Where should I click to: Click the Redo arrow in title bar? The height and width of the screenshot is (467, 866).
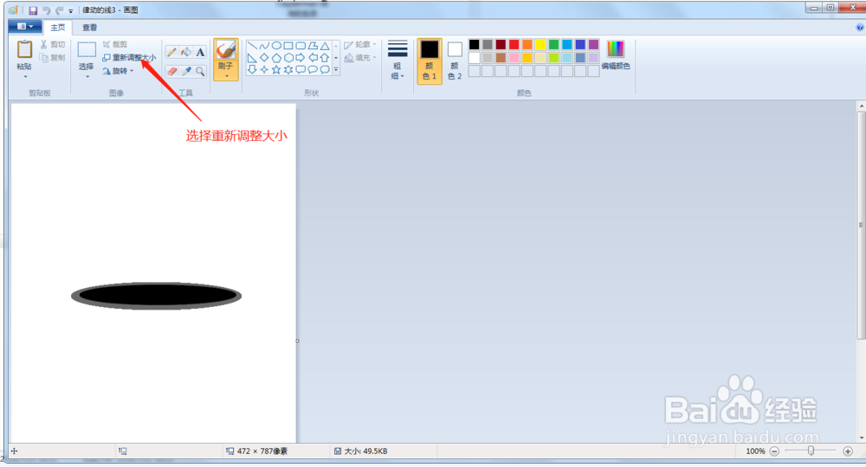click(59, 10)
